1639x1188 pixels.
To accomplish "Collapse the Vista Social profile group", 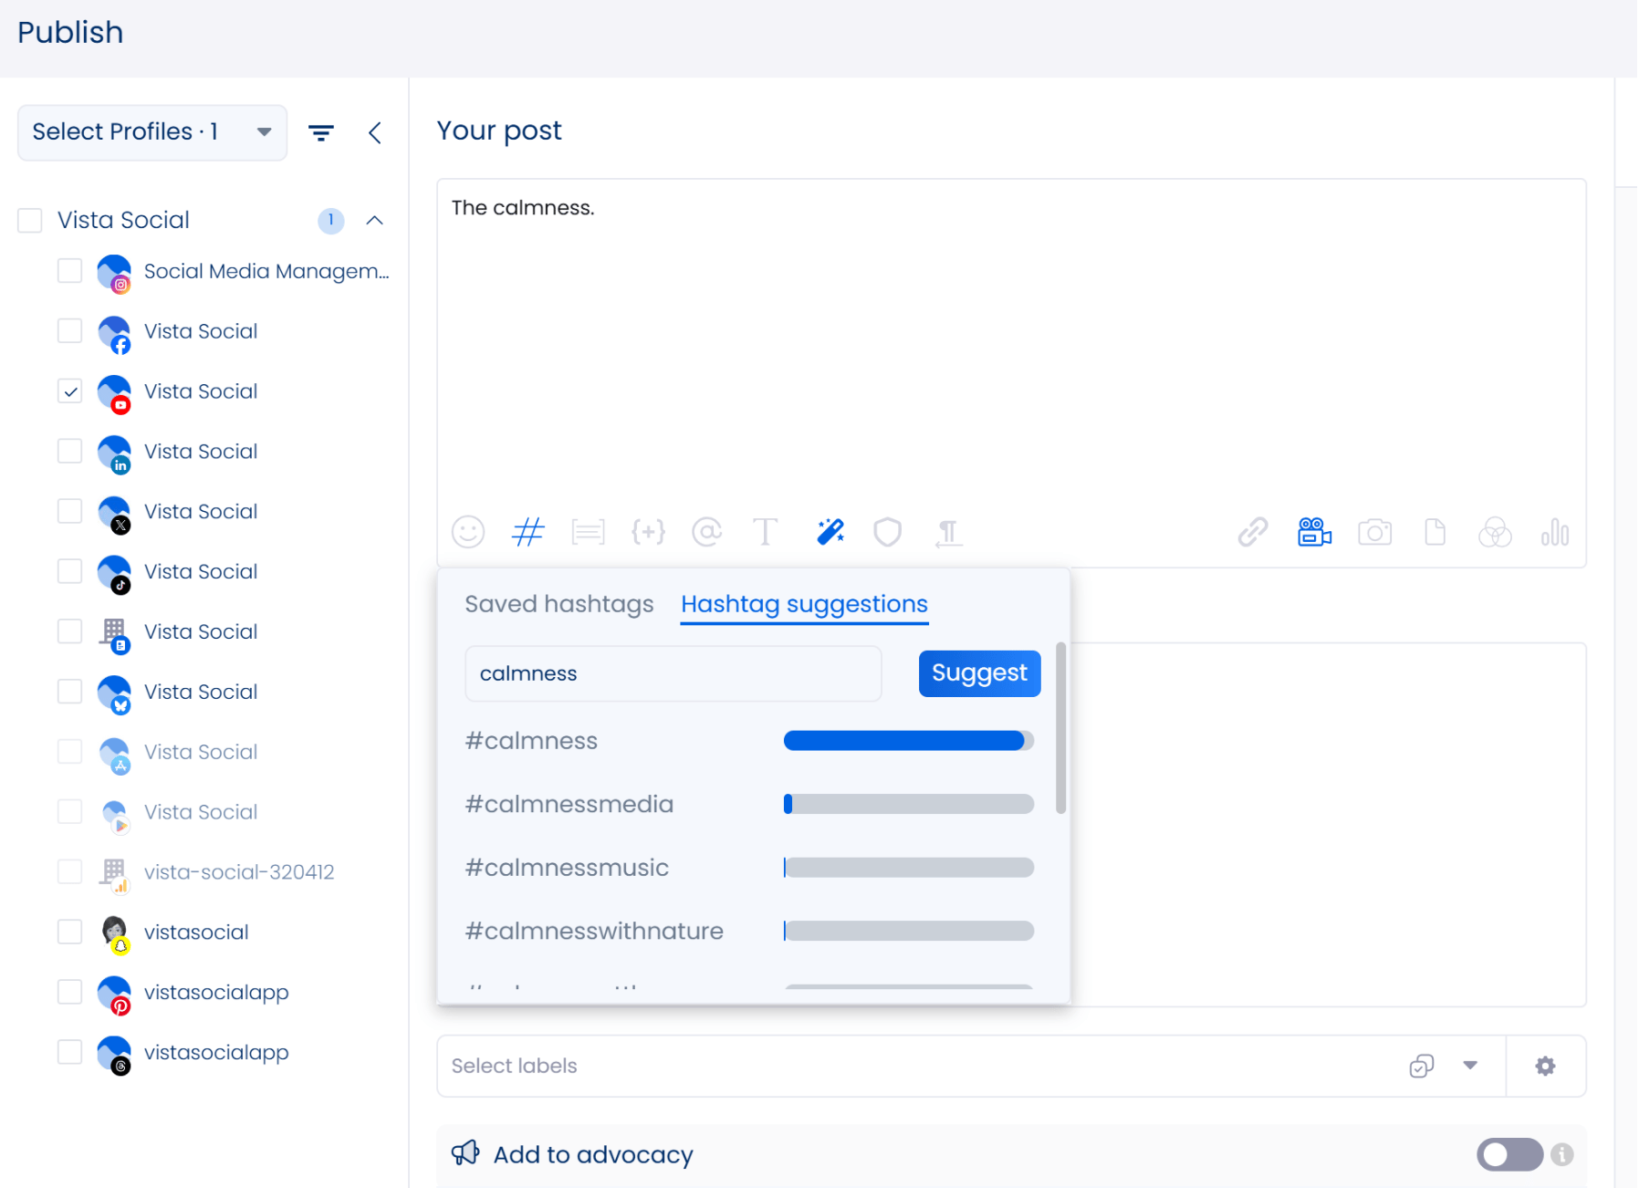I will [x=374, y=221].
